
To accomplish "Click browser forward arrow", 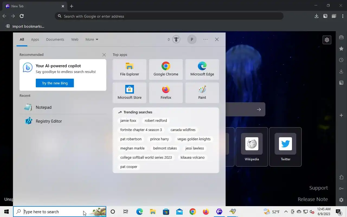I will tap(13, 16).
